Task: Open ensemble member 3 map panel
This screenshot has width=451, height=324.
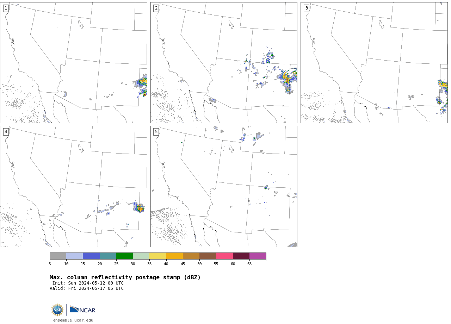Action: (374, 63)
